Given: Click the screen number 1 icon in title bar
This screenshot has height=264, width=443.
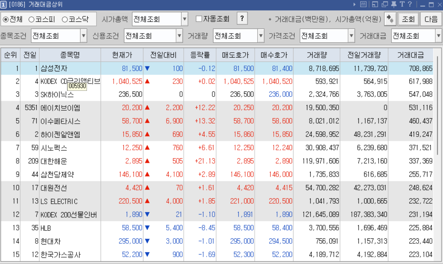Looking at the screenshot, I should 3,5.
